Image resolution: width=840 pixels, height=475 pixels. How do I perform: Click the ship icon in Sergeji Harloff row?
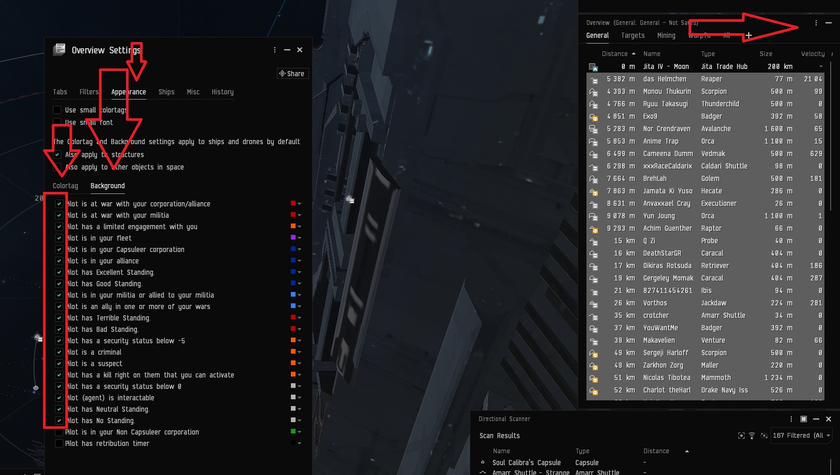[x=593, y=353]
